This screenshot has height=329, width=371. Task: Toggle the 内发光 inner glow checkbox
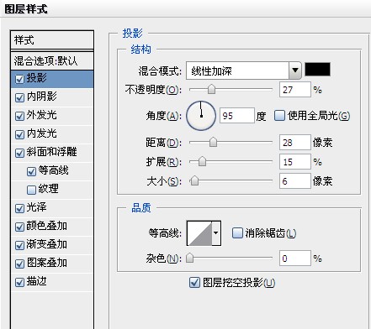[x=19, y=135]
